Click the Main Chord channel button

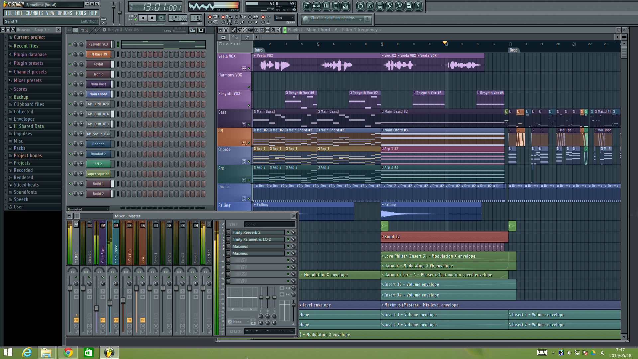coord(98,94)
